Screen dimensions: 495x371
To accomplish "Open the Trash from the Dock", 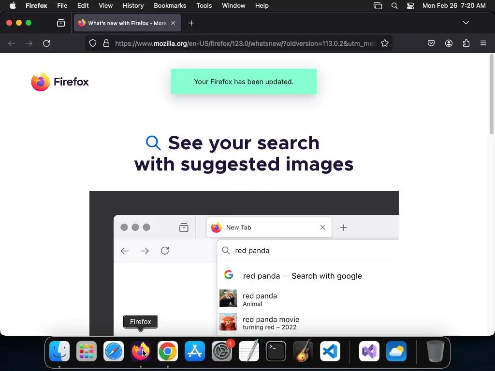I will (x=436, y=351).
